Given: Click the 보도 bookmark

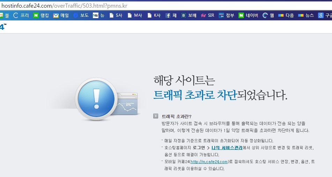Looking at the screenshot, I should tap(81, 15).
